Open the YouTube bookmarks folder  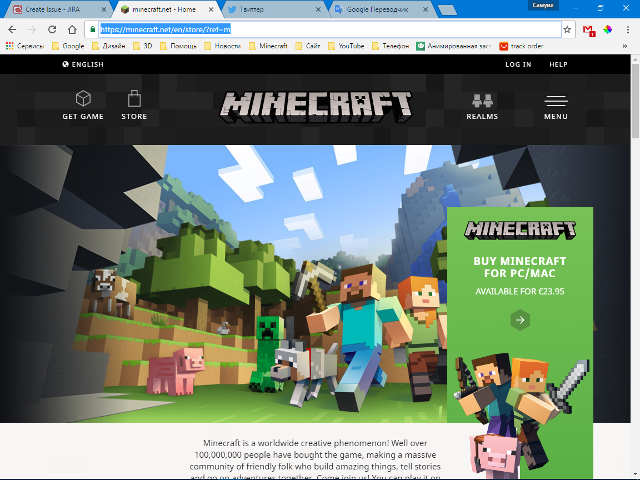[346, 46]
